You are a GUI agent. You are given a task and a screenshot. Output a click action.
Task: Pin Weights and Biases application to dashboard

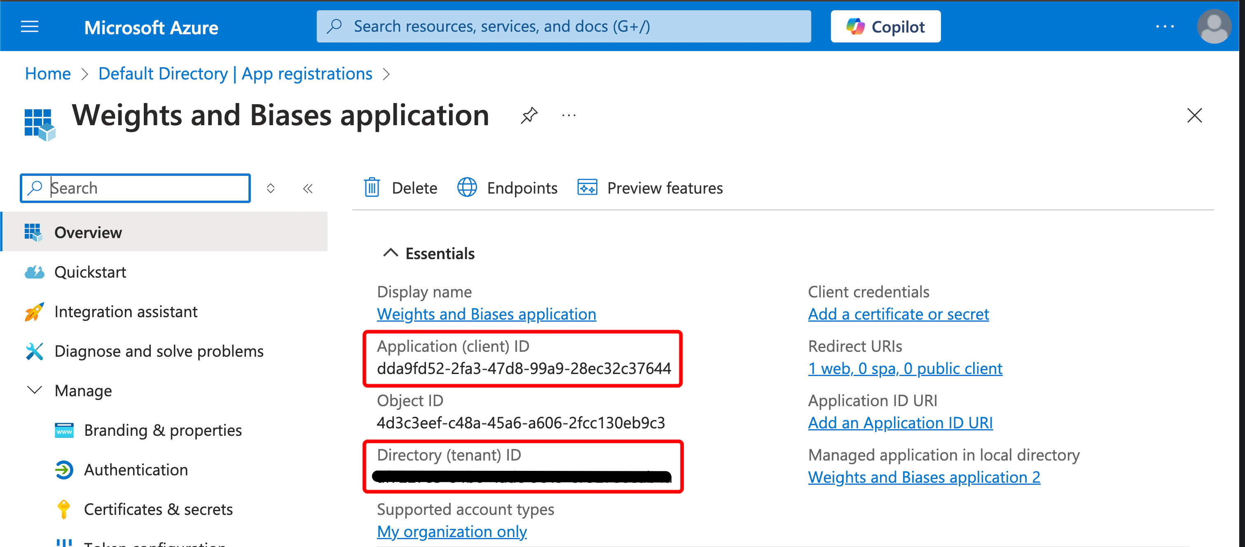click(529, 115)
